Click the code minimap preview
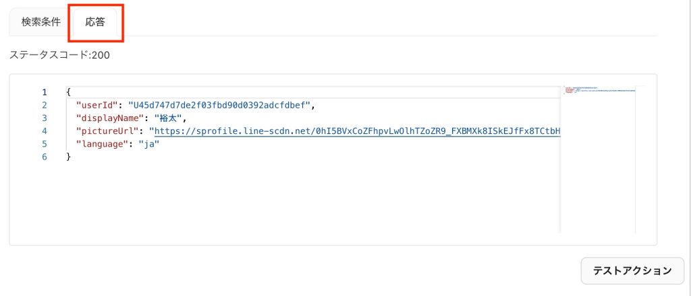691x296 pixels. click(598, 159)
